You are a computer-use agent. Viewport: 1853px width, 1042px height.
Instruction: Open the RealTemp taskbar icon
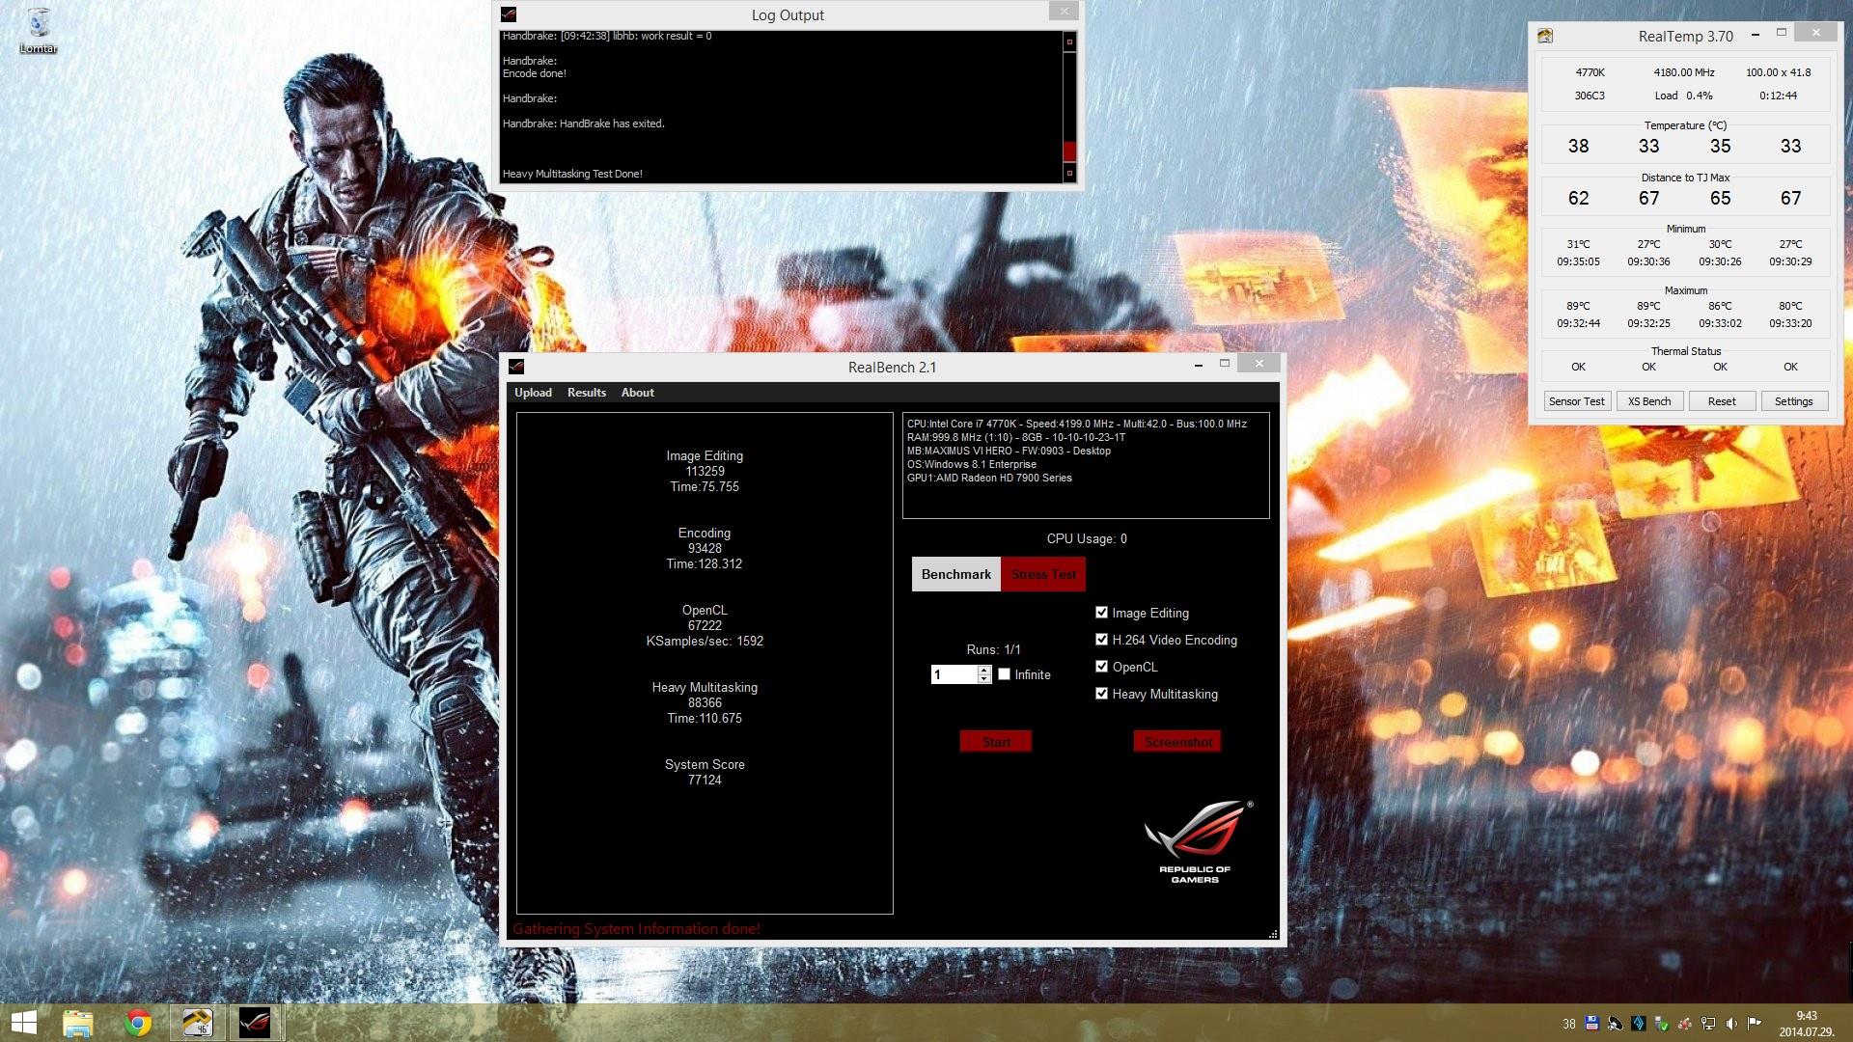[198, 1023]
